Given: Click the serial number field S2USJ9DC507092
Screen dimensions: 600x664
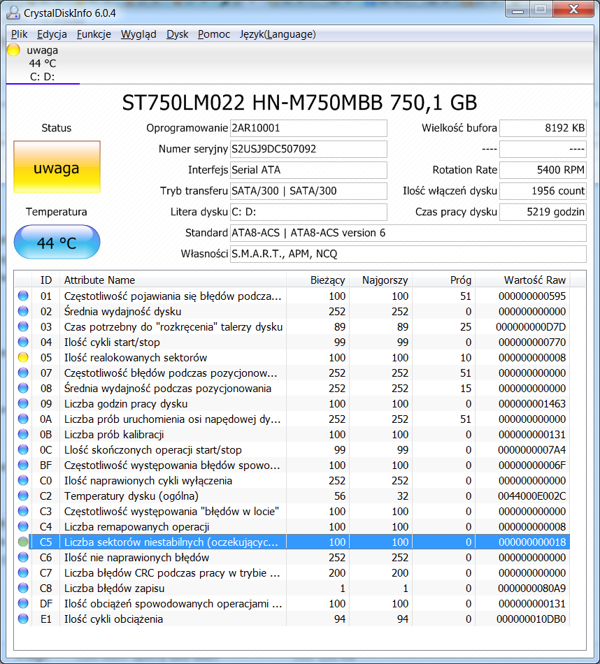Looking at the screenshot, I should coord(308,149).
